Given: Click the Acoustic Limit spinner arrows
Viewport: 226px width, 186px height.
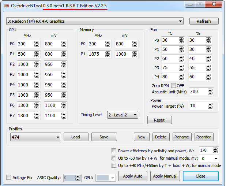Looking at the screenshot, I should 210,92.
